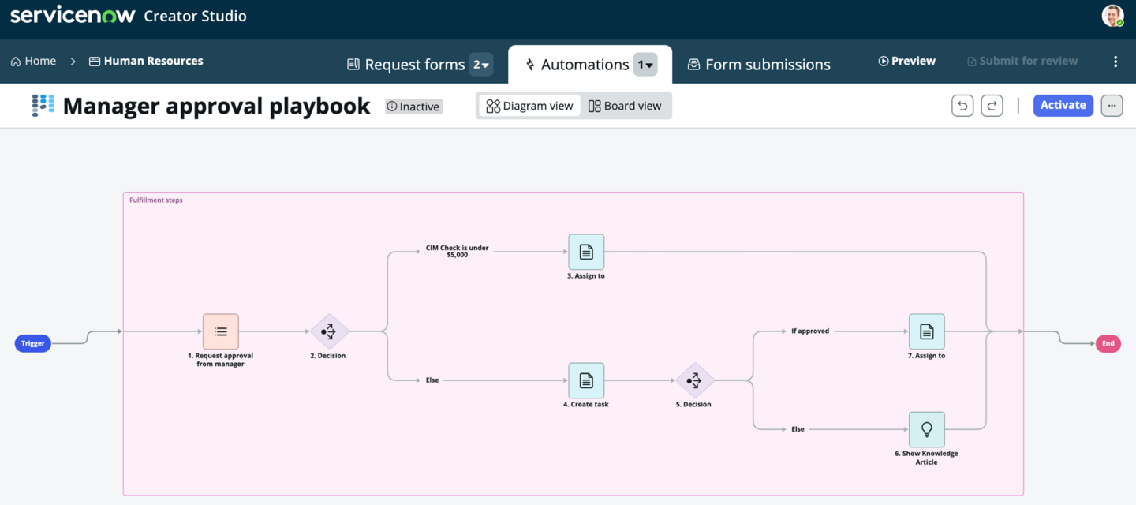
Task: Select the Request approval from manager step icon
Action: 221,331
